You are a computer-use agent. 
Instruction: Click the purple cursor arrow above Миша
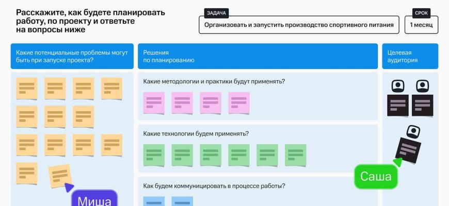click(x=70, y=187)
